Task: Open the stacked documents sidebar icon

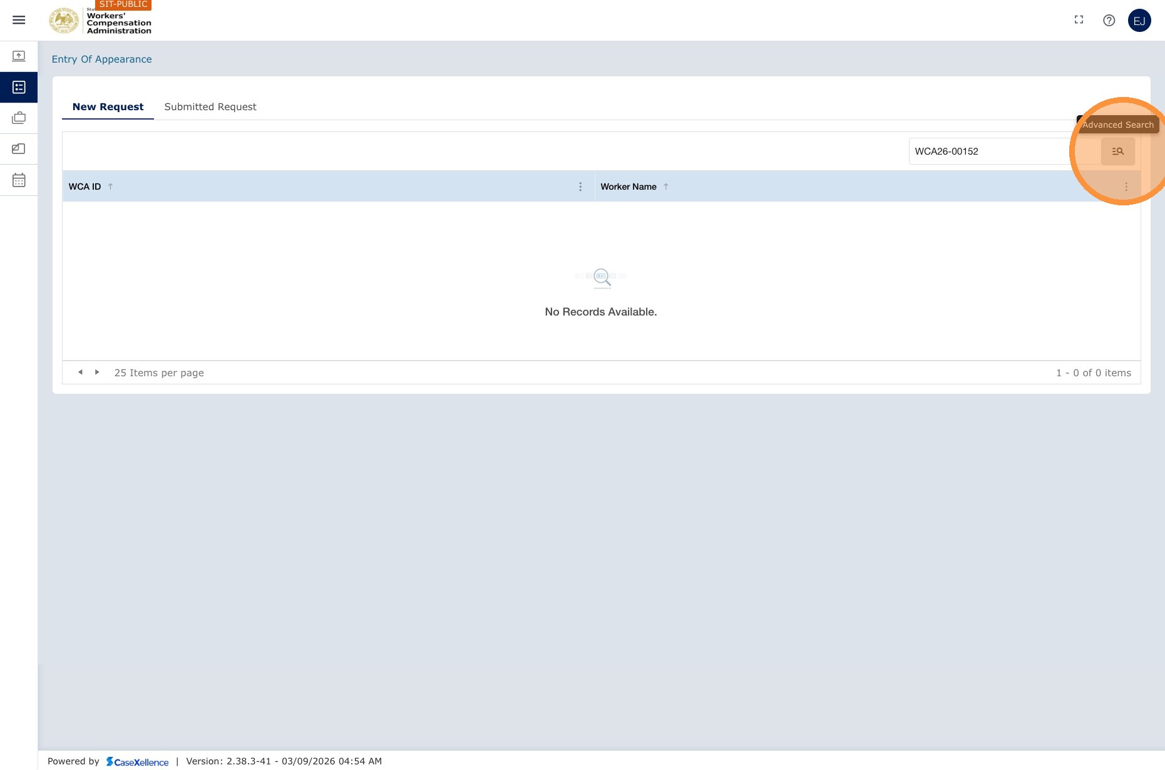Action: point(19,148)
